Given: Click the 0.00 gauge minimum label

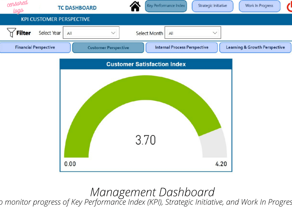Looking at the screenshot, I should coord(70,164).
